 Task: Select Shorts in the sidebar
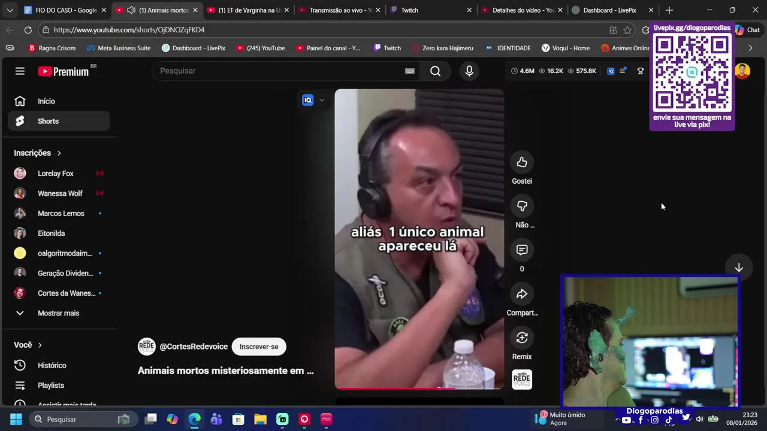(59, 121)
